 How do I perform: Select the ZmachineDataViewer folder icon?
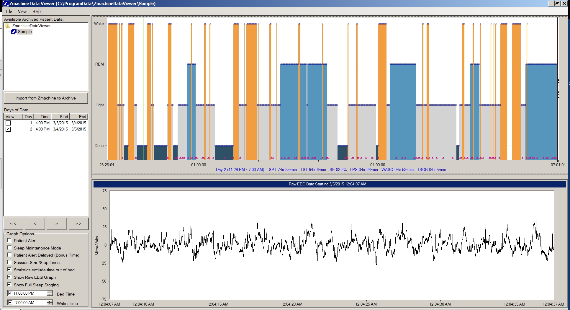pyautogui.click(x=8, y=26)
